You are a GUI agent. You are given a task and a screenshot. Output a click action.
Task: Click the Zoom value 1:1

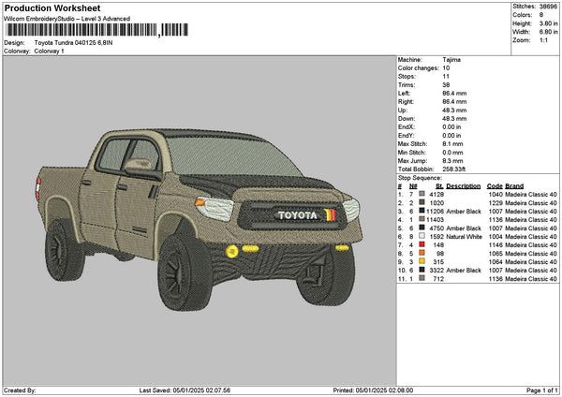coord(543,40)
